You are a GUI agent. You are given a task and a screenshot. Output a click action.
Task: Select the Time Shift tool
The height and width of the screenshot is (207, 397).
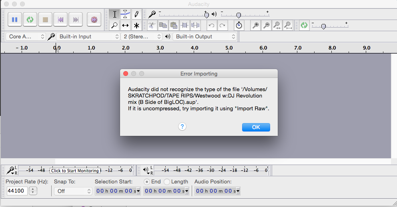(125, 25)
